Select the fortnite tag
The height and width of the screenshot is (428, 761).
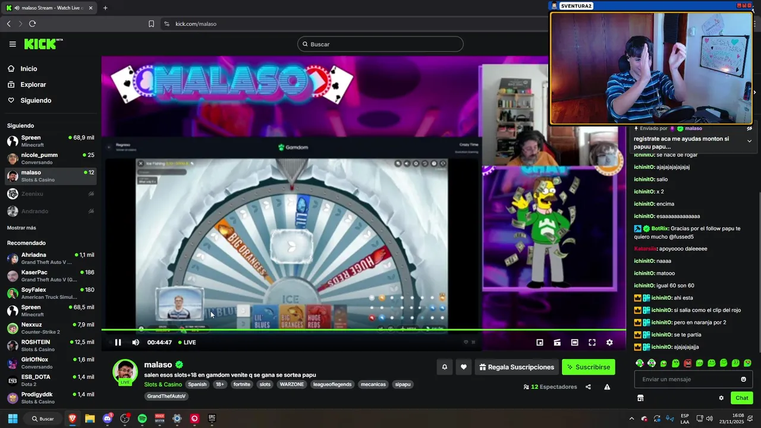pos(242,385)
